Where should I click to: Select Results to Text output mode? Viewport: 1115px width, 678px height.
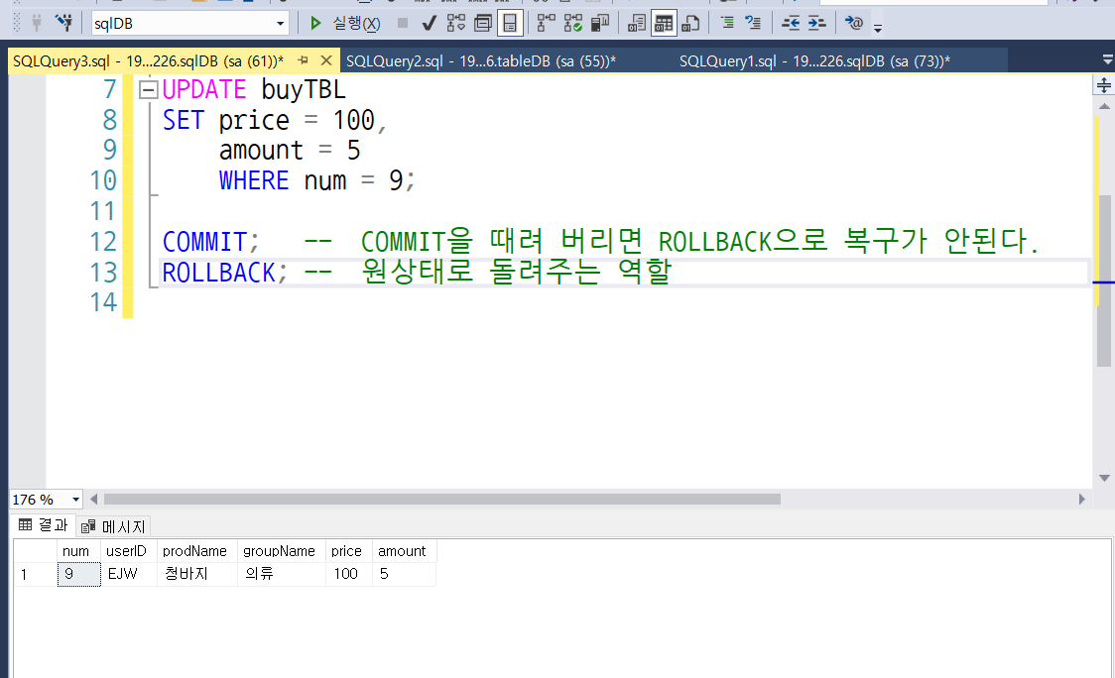click(637, 24)
